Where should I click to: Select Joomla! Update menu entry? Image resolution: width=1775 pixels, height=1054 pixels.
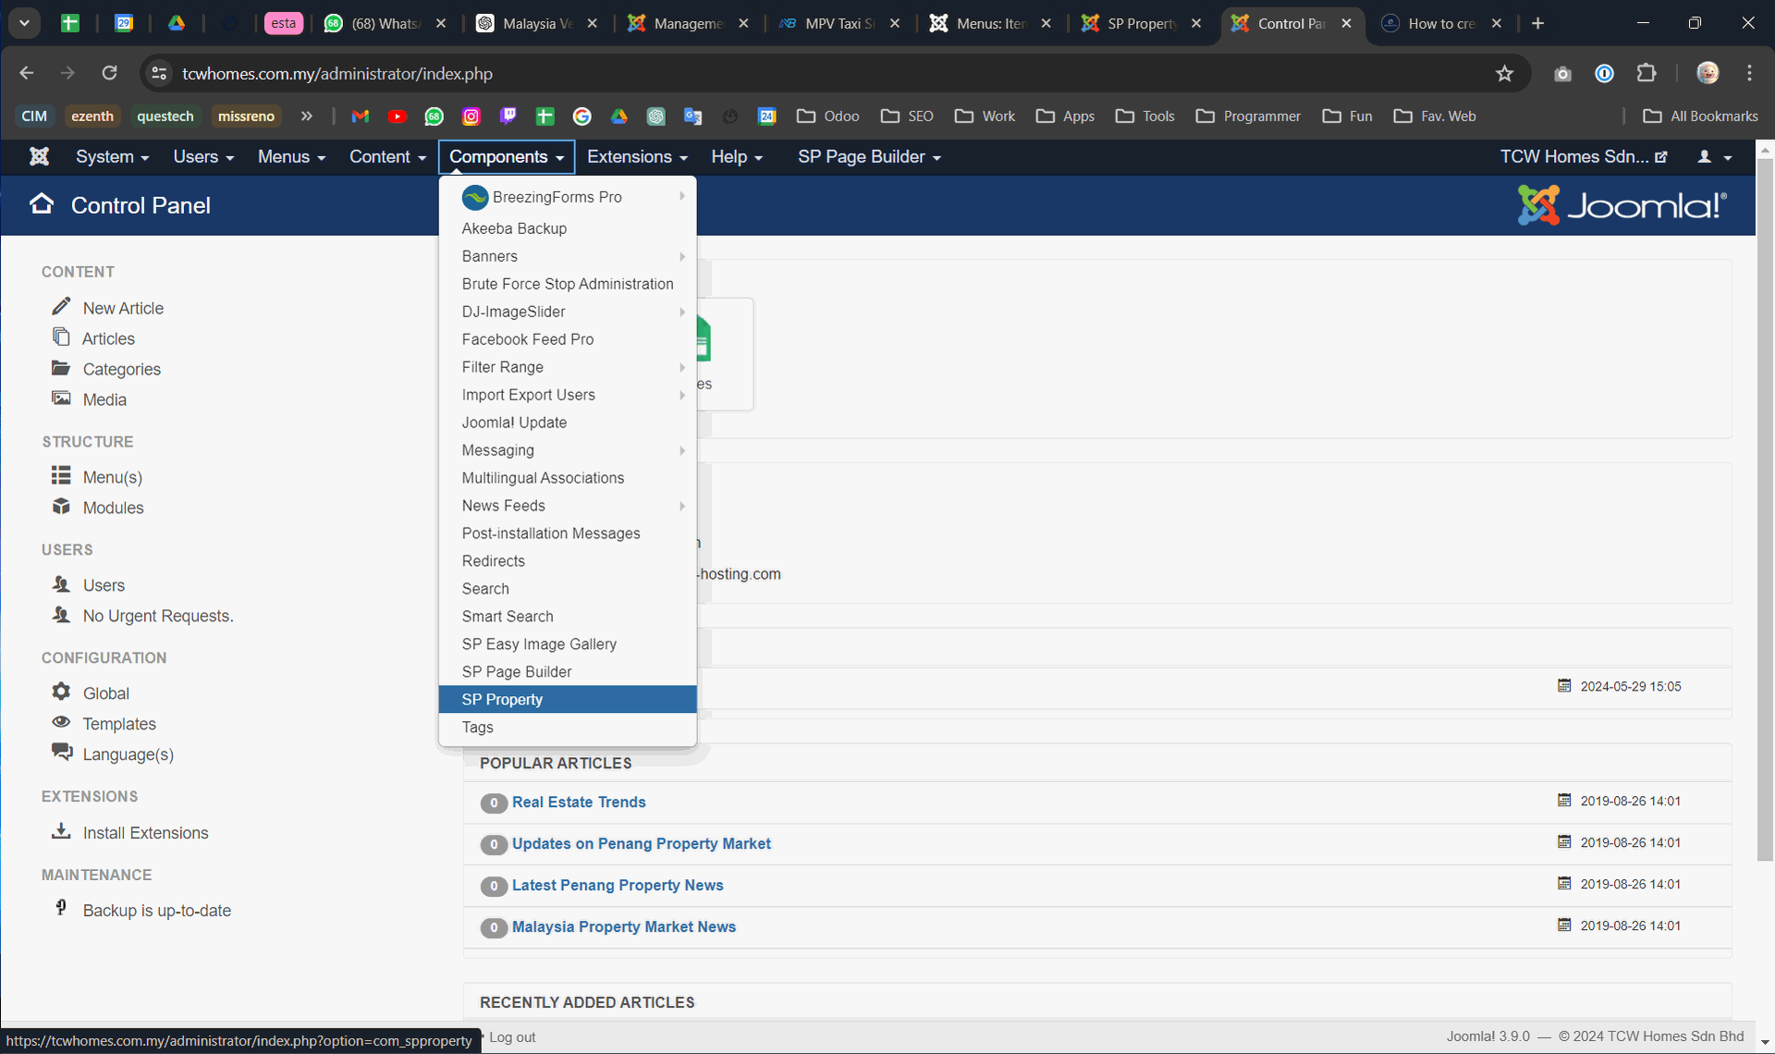click(x=568, y=423)
